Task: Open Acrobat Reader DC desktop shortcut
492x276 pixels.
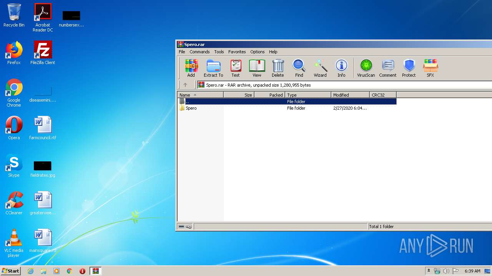Action: pyautogui.click(x=43, y=18)
